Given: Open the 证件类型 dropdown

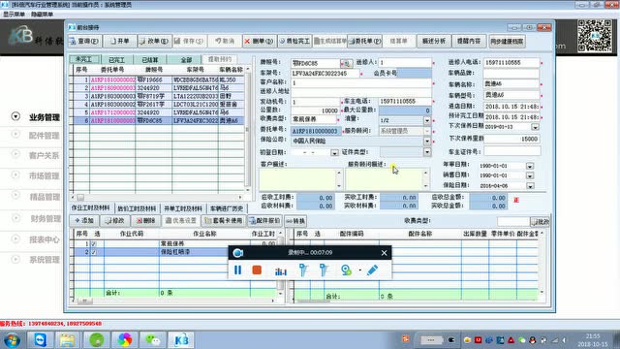Looking at the screenshot, I should click(x=427, y=152).
